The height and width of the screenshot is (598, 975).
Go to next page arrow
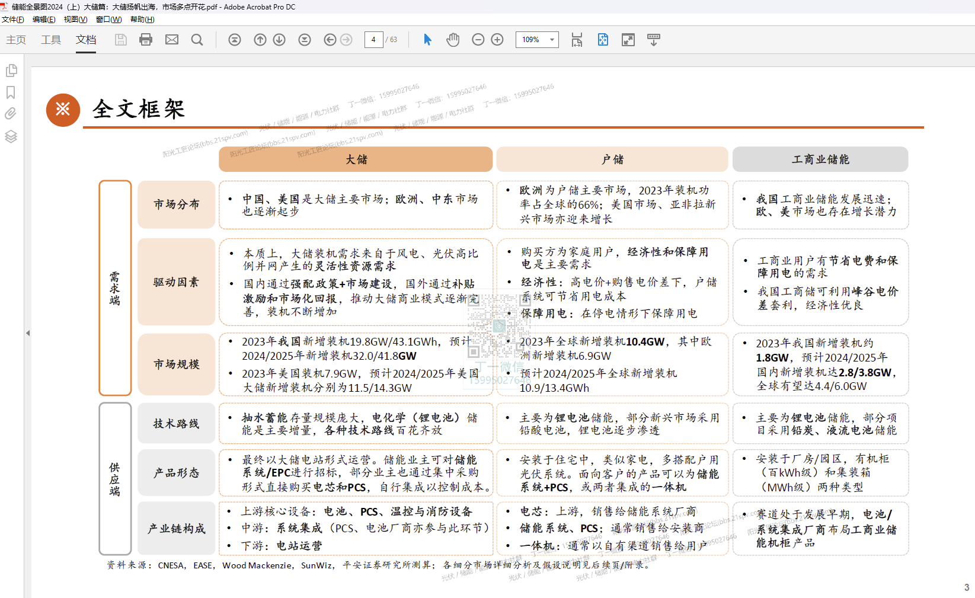tap(279, 40)
